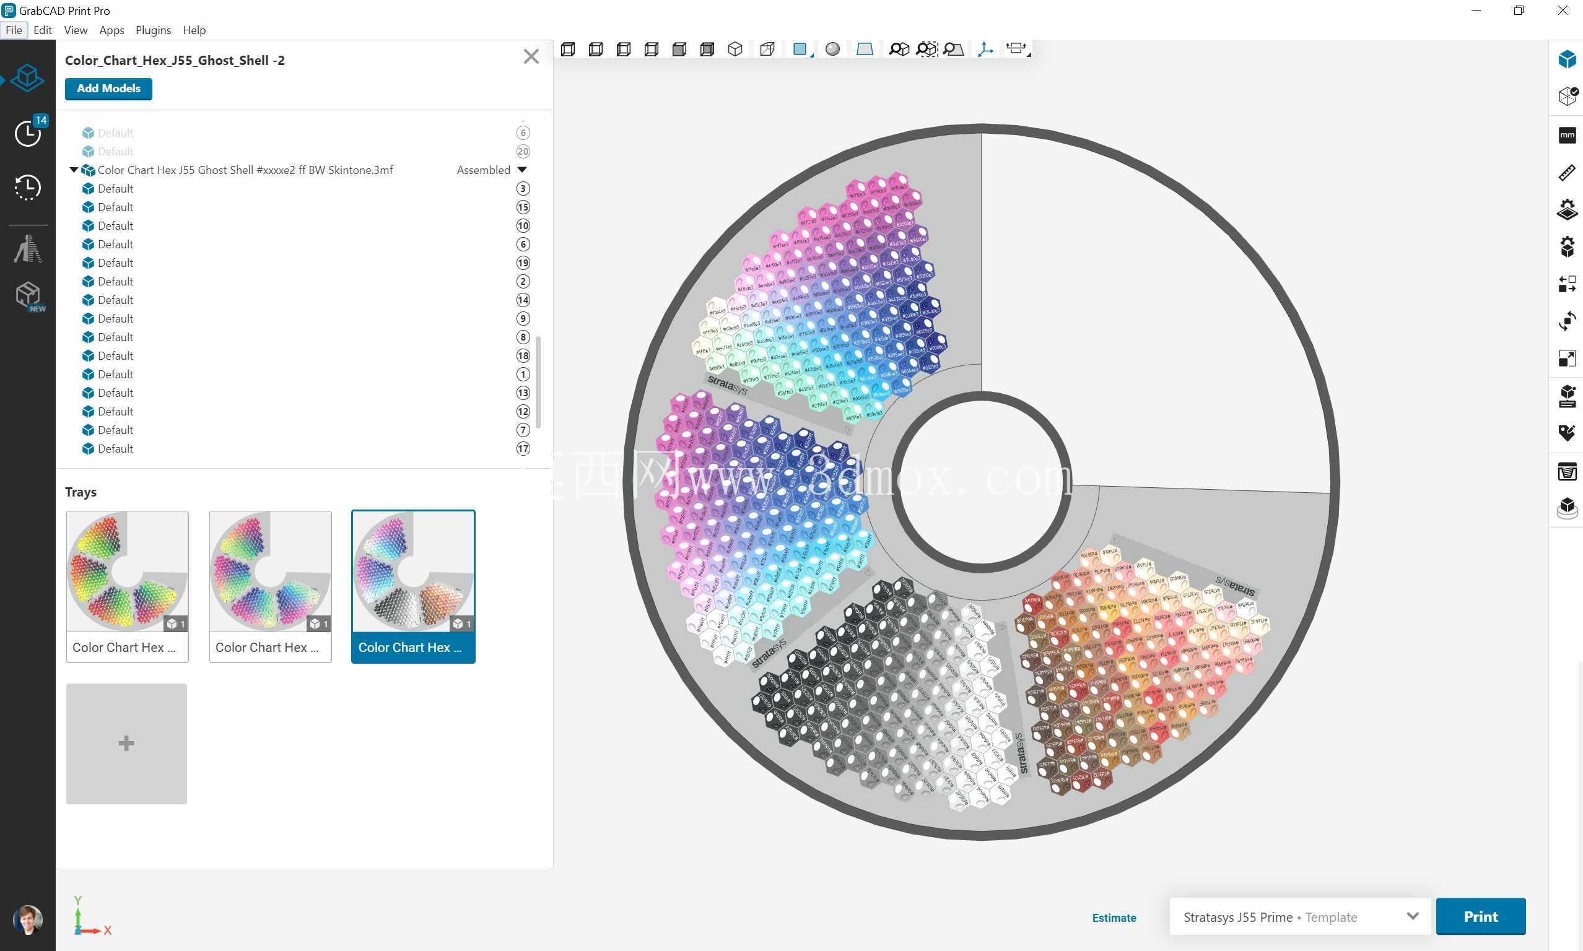Close the Color_Chart_Hex project panel
The height and width of the screenshot is (951, 1583).
[x=531, y=56]
